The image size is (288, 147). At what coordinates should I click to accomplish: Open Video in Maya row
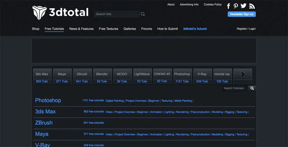tap(109, 135)
